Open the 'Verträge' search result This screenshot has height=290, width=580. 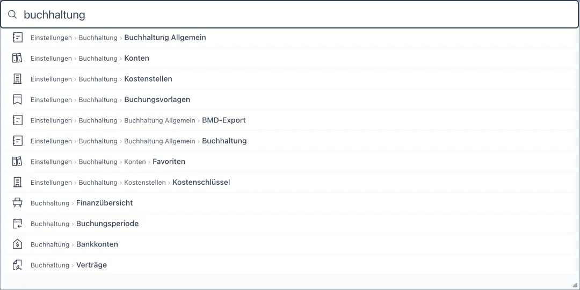pyautogui.click(x=290, y=265)
